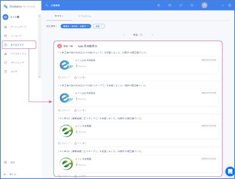The image size is (235, 179).
Task: Click the search magnifier icon in header
Action: (x=47, y=5)
